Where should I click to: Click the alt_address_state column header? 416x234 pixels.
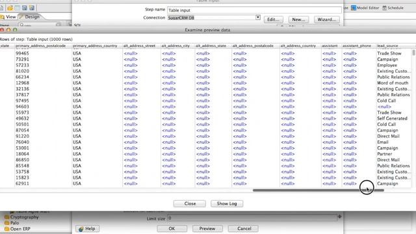point(211,45)
